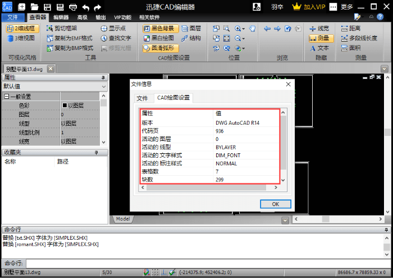Go to next view arrow

coord(277,29)
